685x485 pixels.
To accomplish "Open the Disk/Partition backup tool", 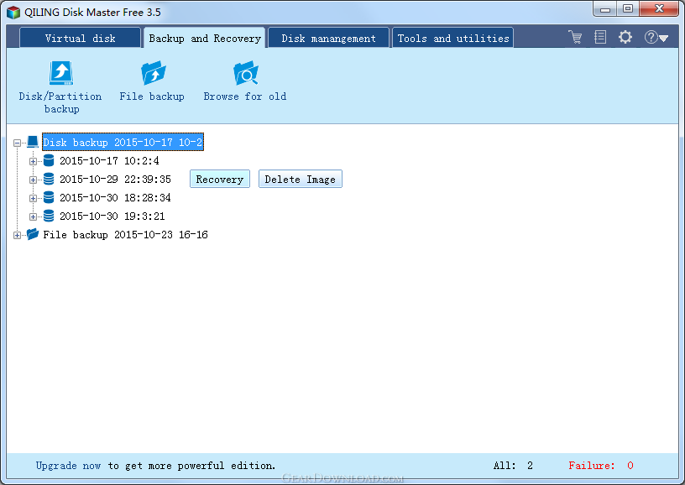I will [60, 88].
